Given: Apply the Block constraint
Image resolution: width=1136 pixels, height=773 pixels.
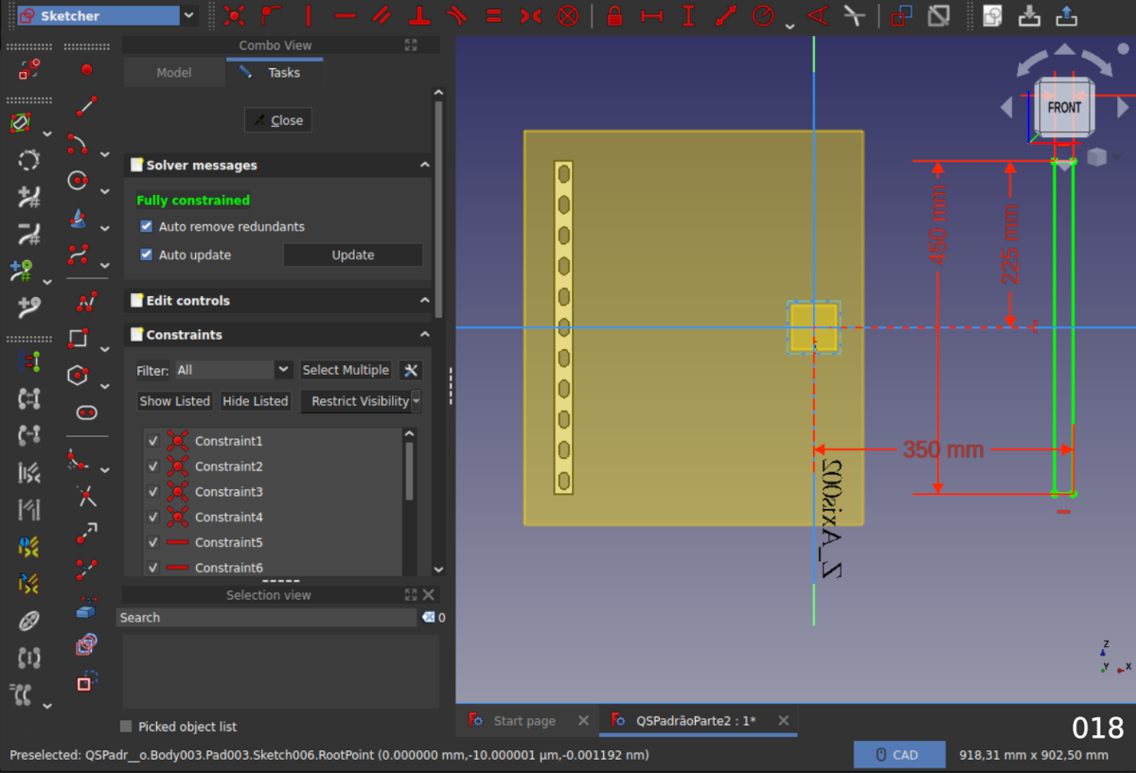Looking at the screenshot, I should pyautogui.click(x=567, y=16).
